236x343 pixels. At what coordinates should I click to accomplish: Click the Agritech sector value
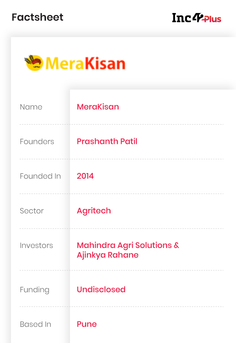(94, 211)
